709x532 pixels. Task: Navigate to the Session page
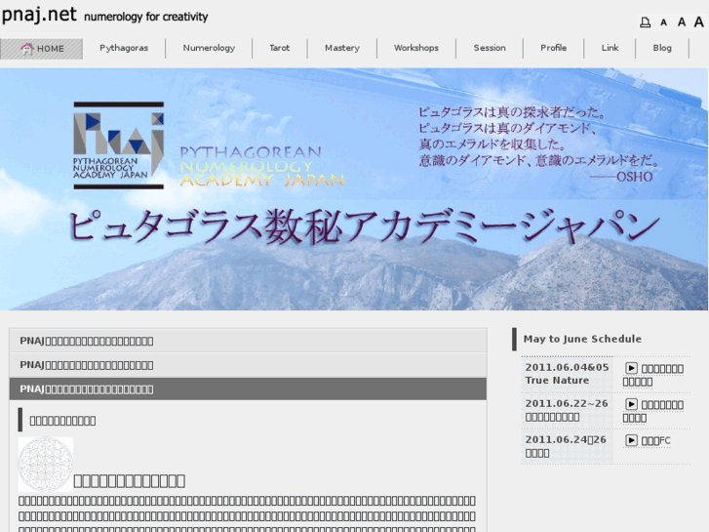point(490,48)
